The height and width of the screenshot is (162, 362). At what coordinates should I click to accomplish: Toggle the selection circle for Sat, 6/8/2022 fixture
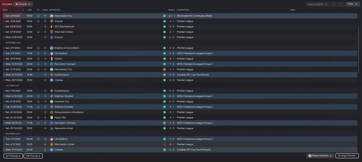click(4, 16)
